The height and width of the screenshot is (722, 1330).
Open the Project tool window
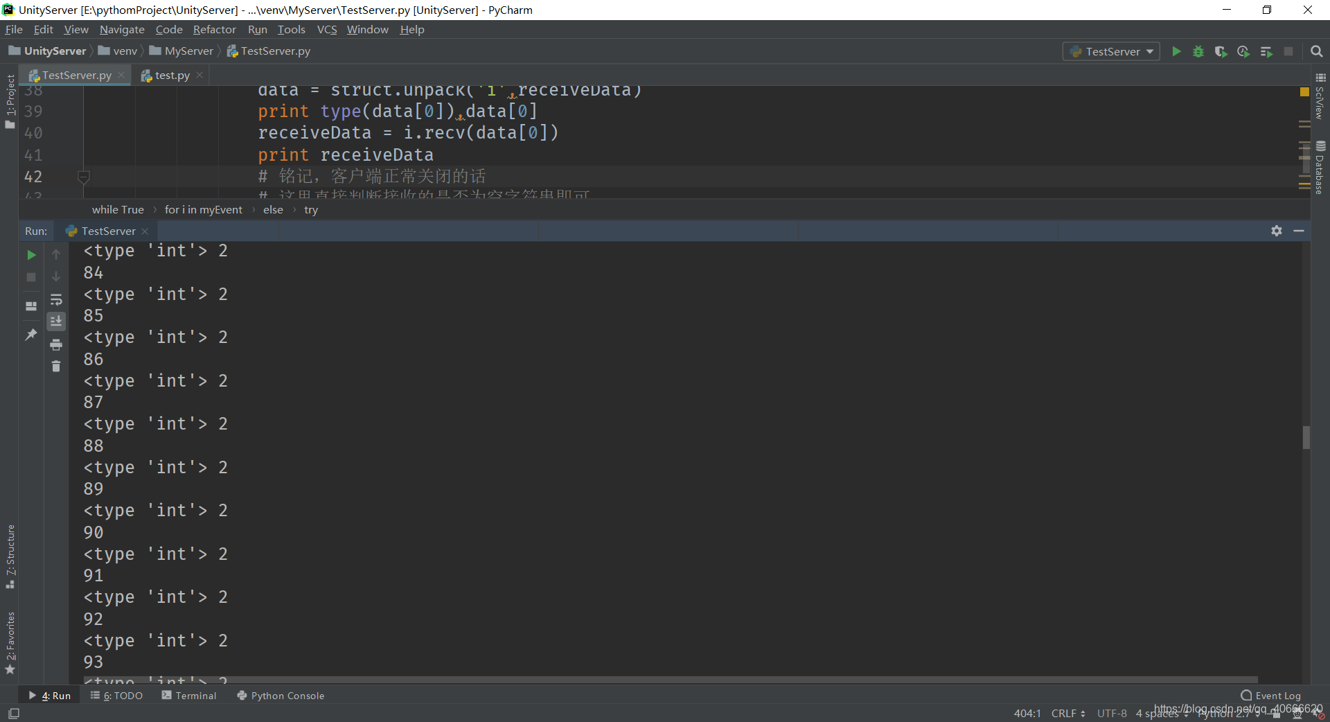pos(10,101)
